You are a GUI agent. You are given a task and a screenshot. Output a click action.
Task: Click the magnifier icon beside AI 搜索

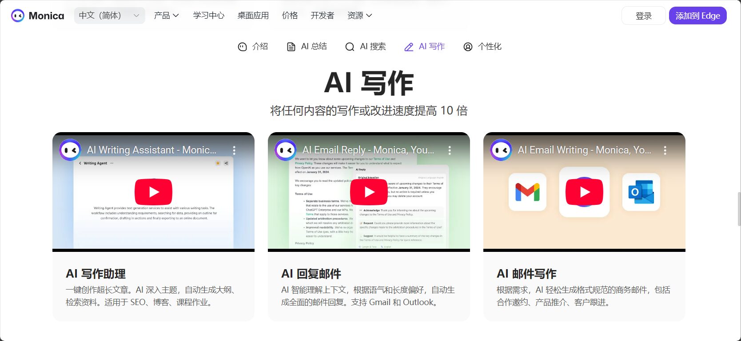coord(350,47)
